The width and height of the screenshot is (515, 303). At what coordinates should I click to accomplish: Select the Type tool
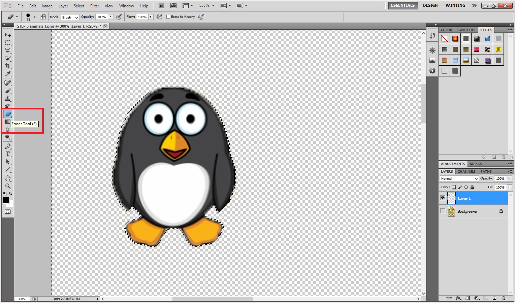tap(8, 154)
